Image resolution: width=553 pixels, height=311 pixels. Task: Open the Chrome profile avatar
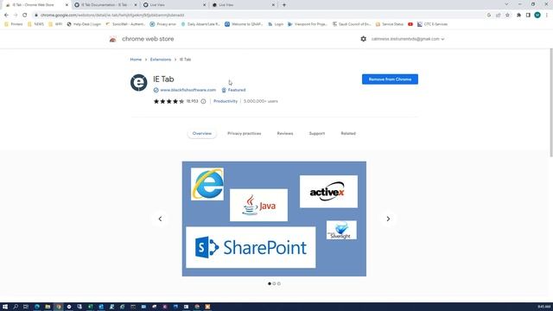[x=537, y=15]
